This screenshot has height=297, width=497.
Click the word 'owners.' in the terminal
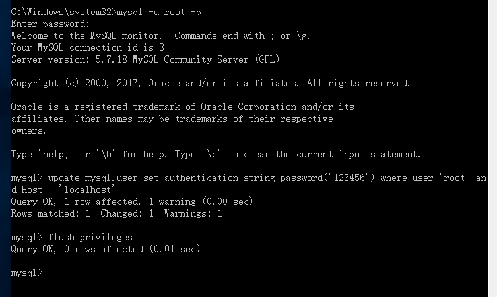pyautogui.click(x=28, y=130)
